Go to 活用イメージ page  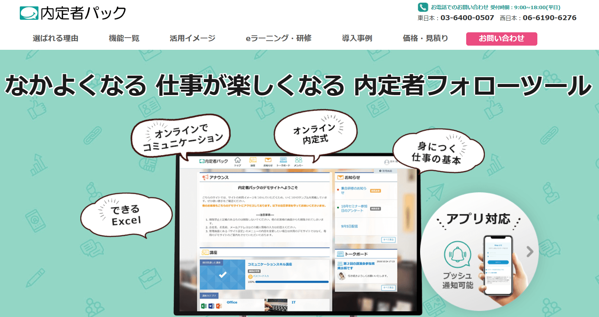coord(193,38)
